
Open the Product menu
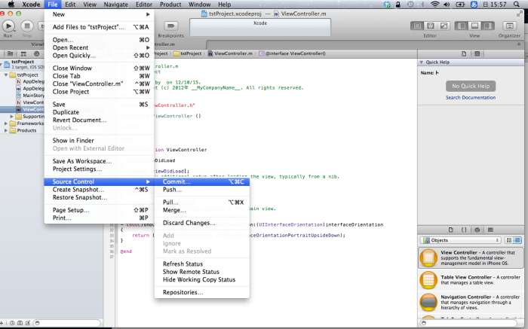[170, 5]
